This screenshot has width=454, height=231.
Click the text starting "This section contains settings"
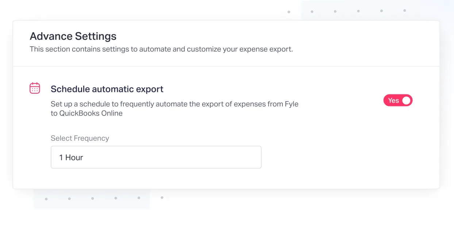161,49
